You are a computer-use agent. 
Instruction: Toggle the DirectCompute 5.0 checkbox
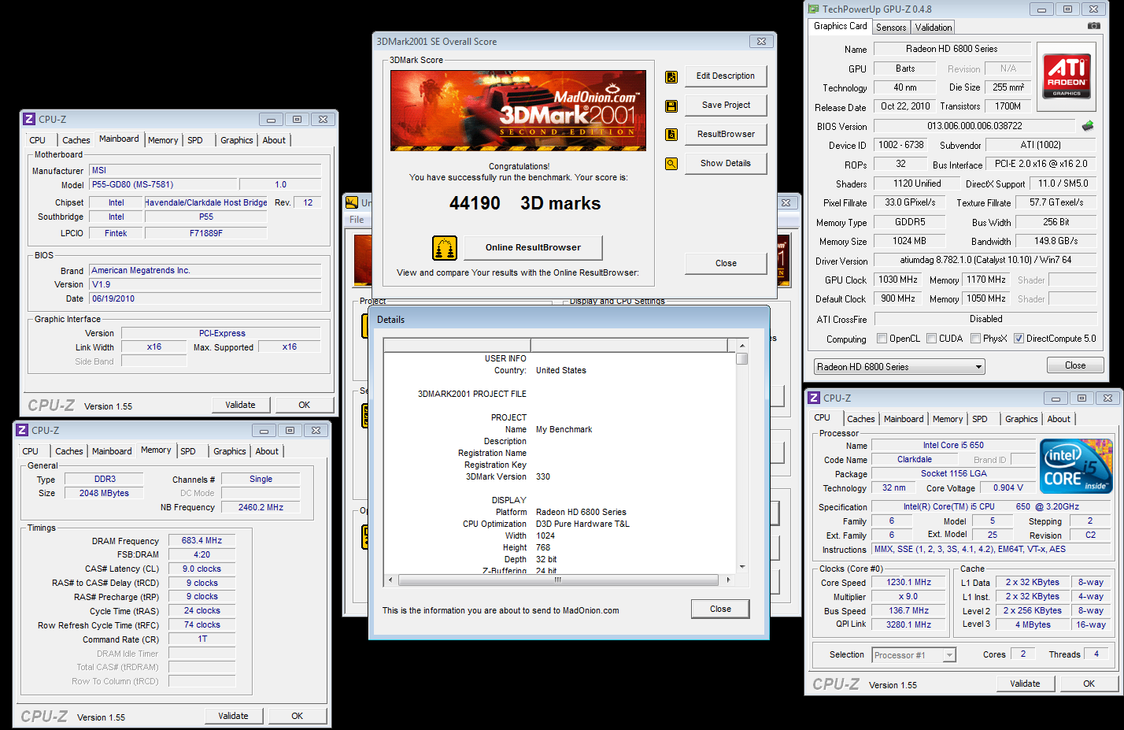tap(1019, 339)
